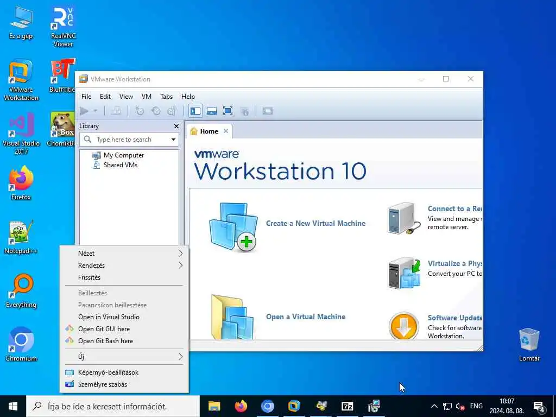Click the Everything desktop icon

coord(21,291)
